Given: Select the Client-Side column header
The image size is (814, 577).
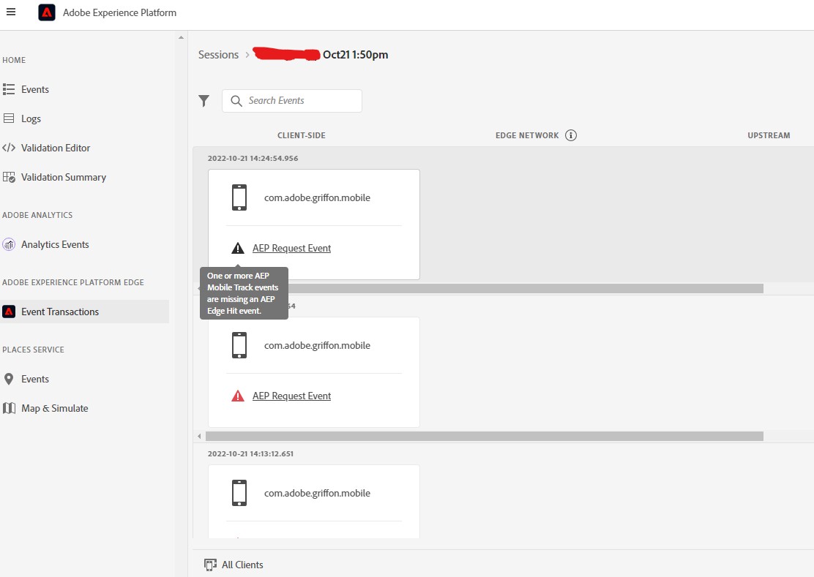Looking at the screenshot, I should pyautogui.click(x=301, y=135).
